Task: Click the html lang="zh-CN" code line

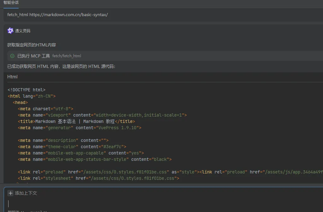Action: [x=32, y=96]
